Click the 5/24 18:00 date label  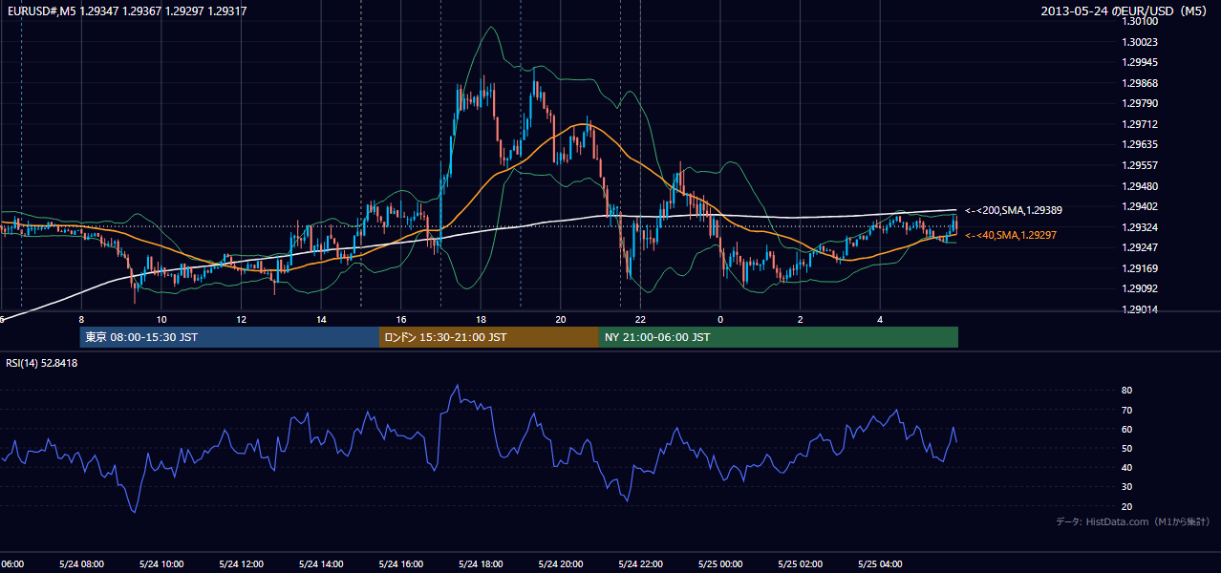pos(480,563)
